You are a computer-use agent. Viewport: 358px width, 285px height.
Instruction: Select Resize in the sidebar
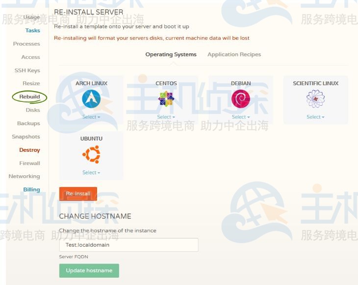tap(31, 83)
